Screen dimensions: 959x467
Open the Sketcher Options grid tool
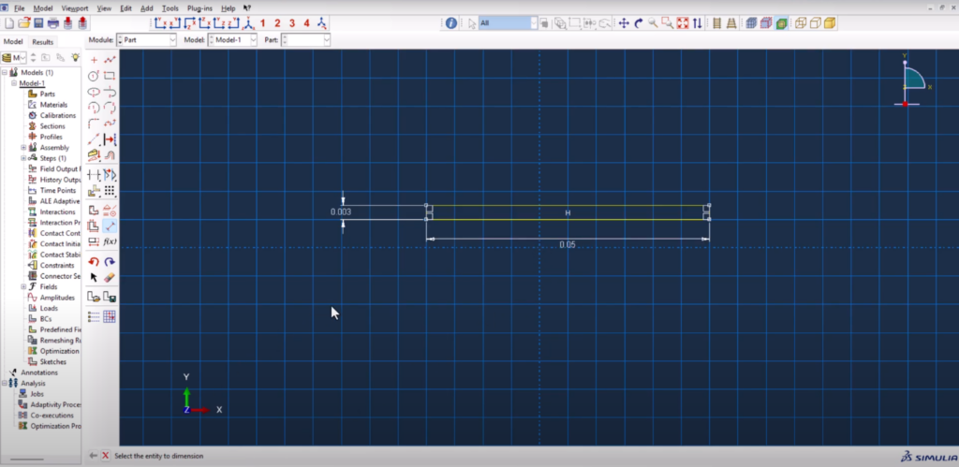[x=111, y=316]
